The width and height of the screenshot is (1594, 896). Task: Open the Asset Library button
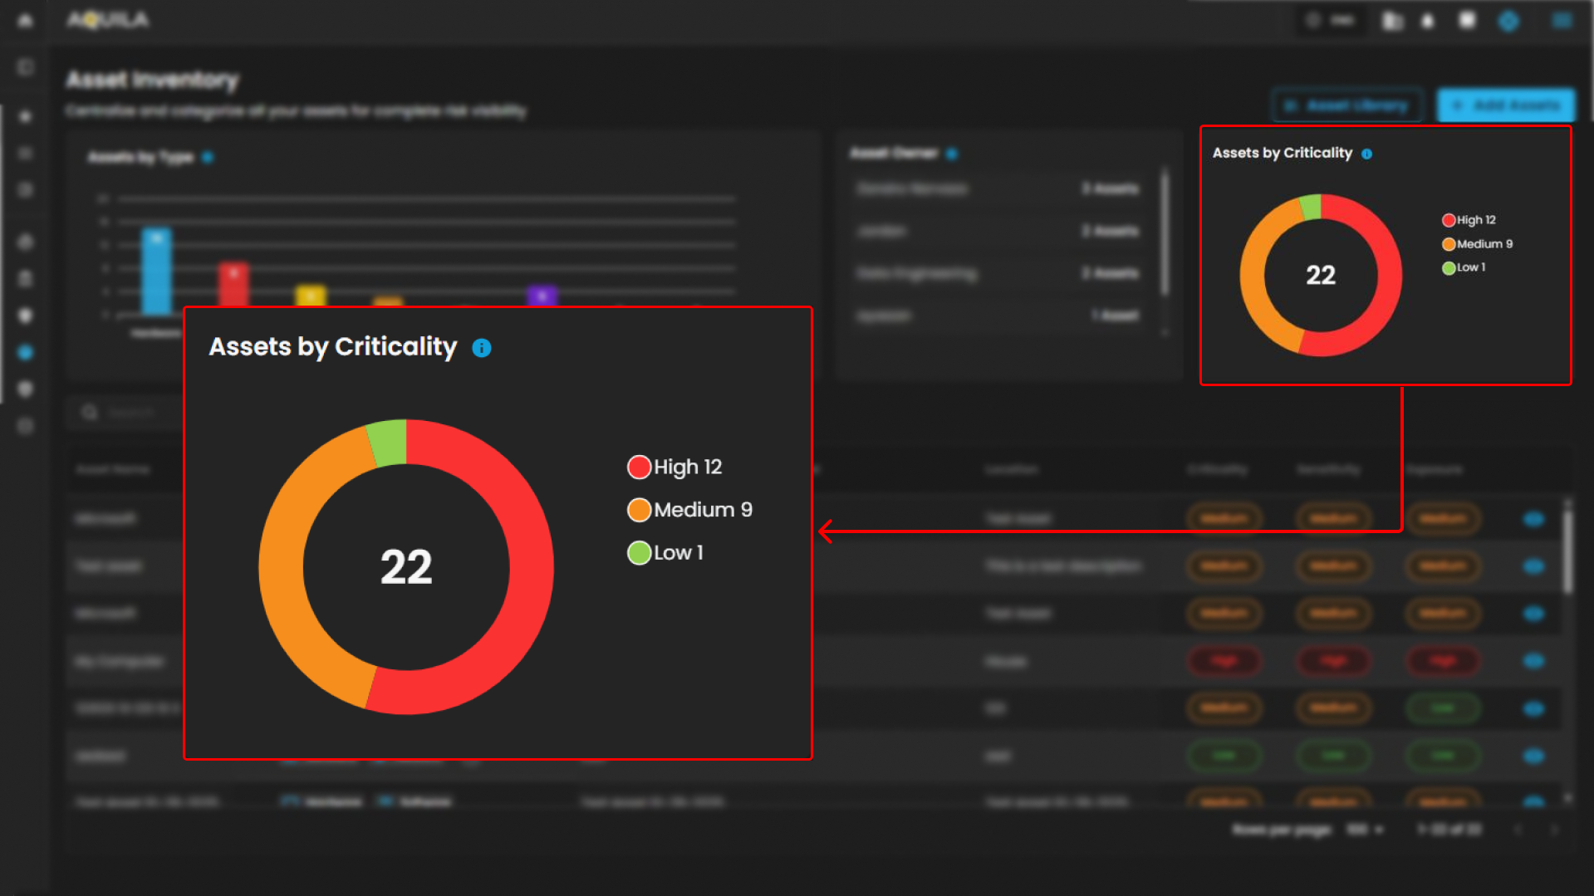(x=1347, y=105)
